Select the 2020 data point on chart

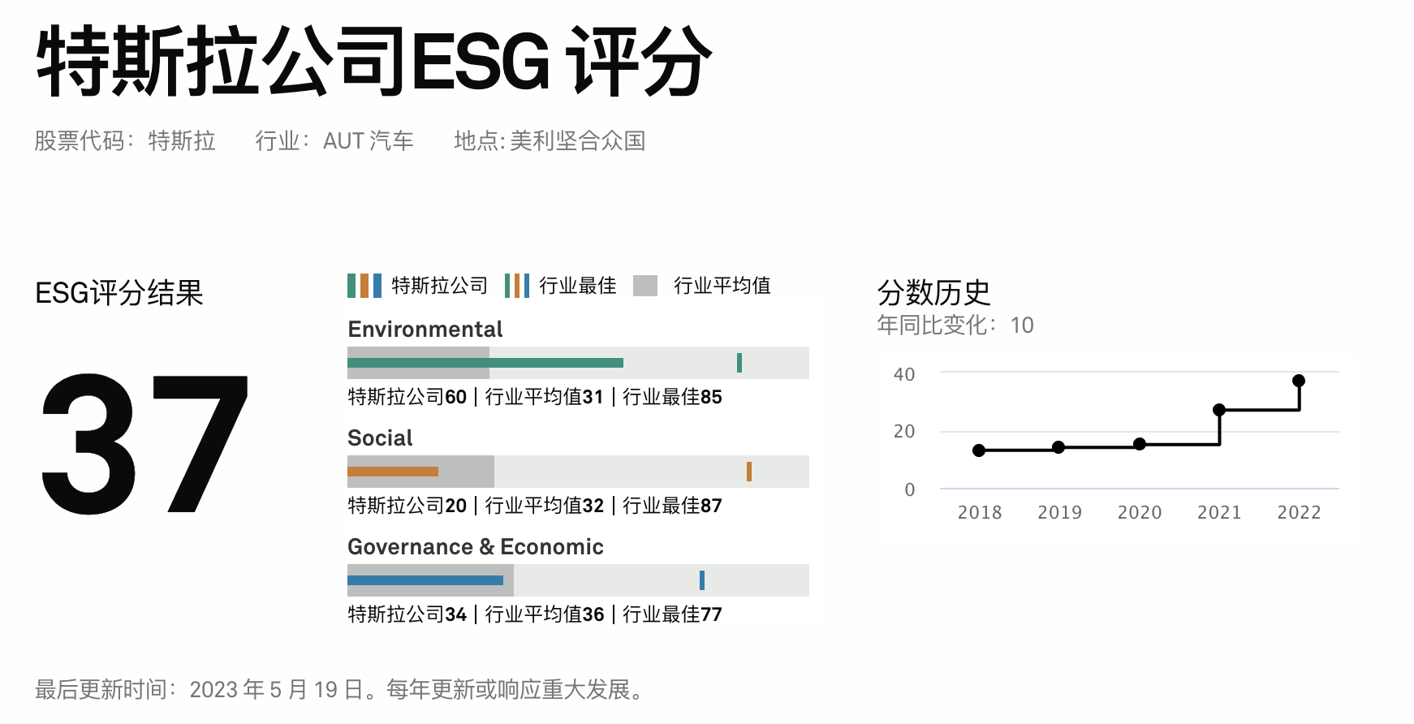tap(1140, 444)
